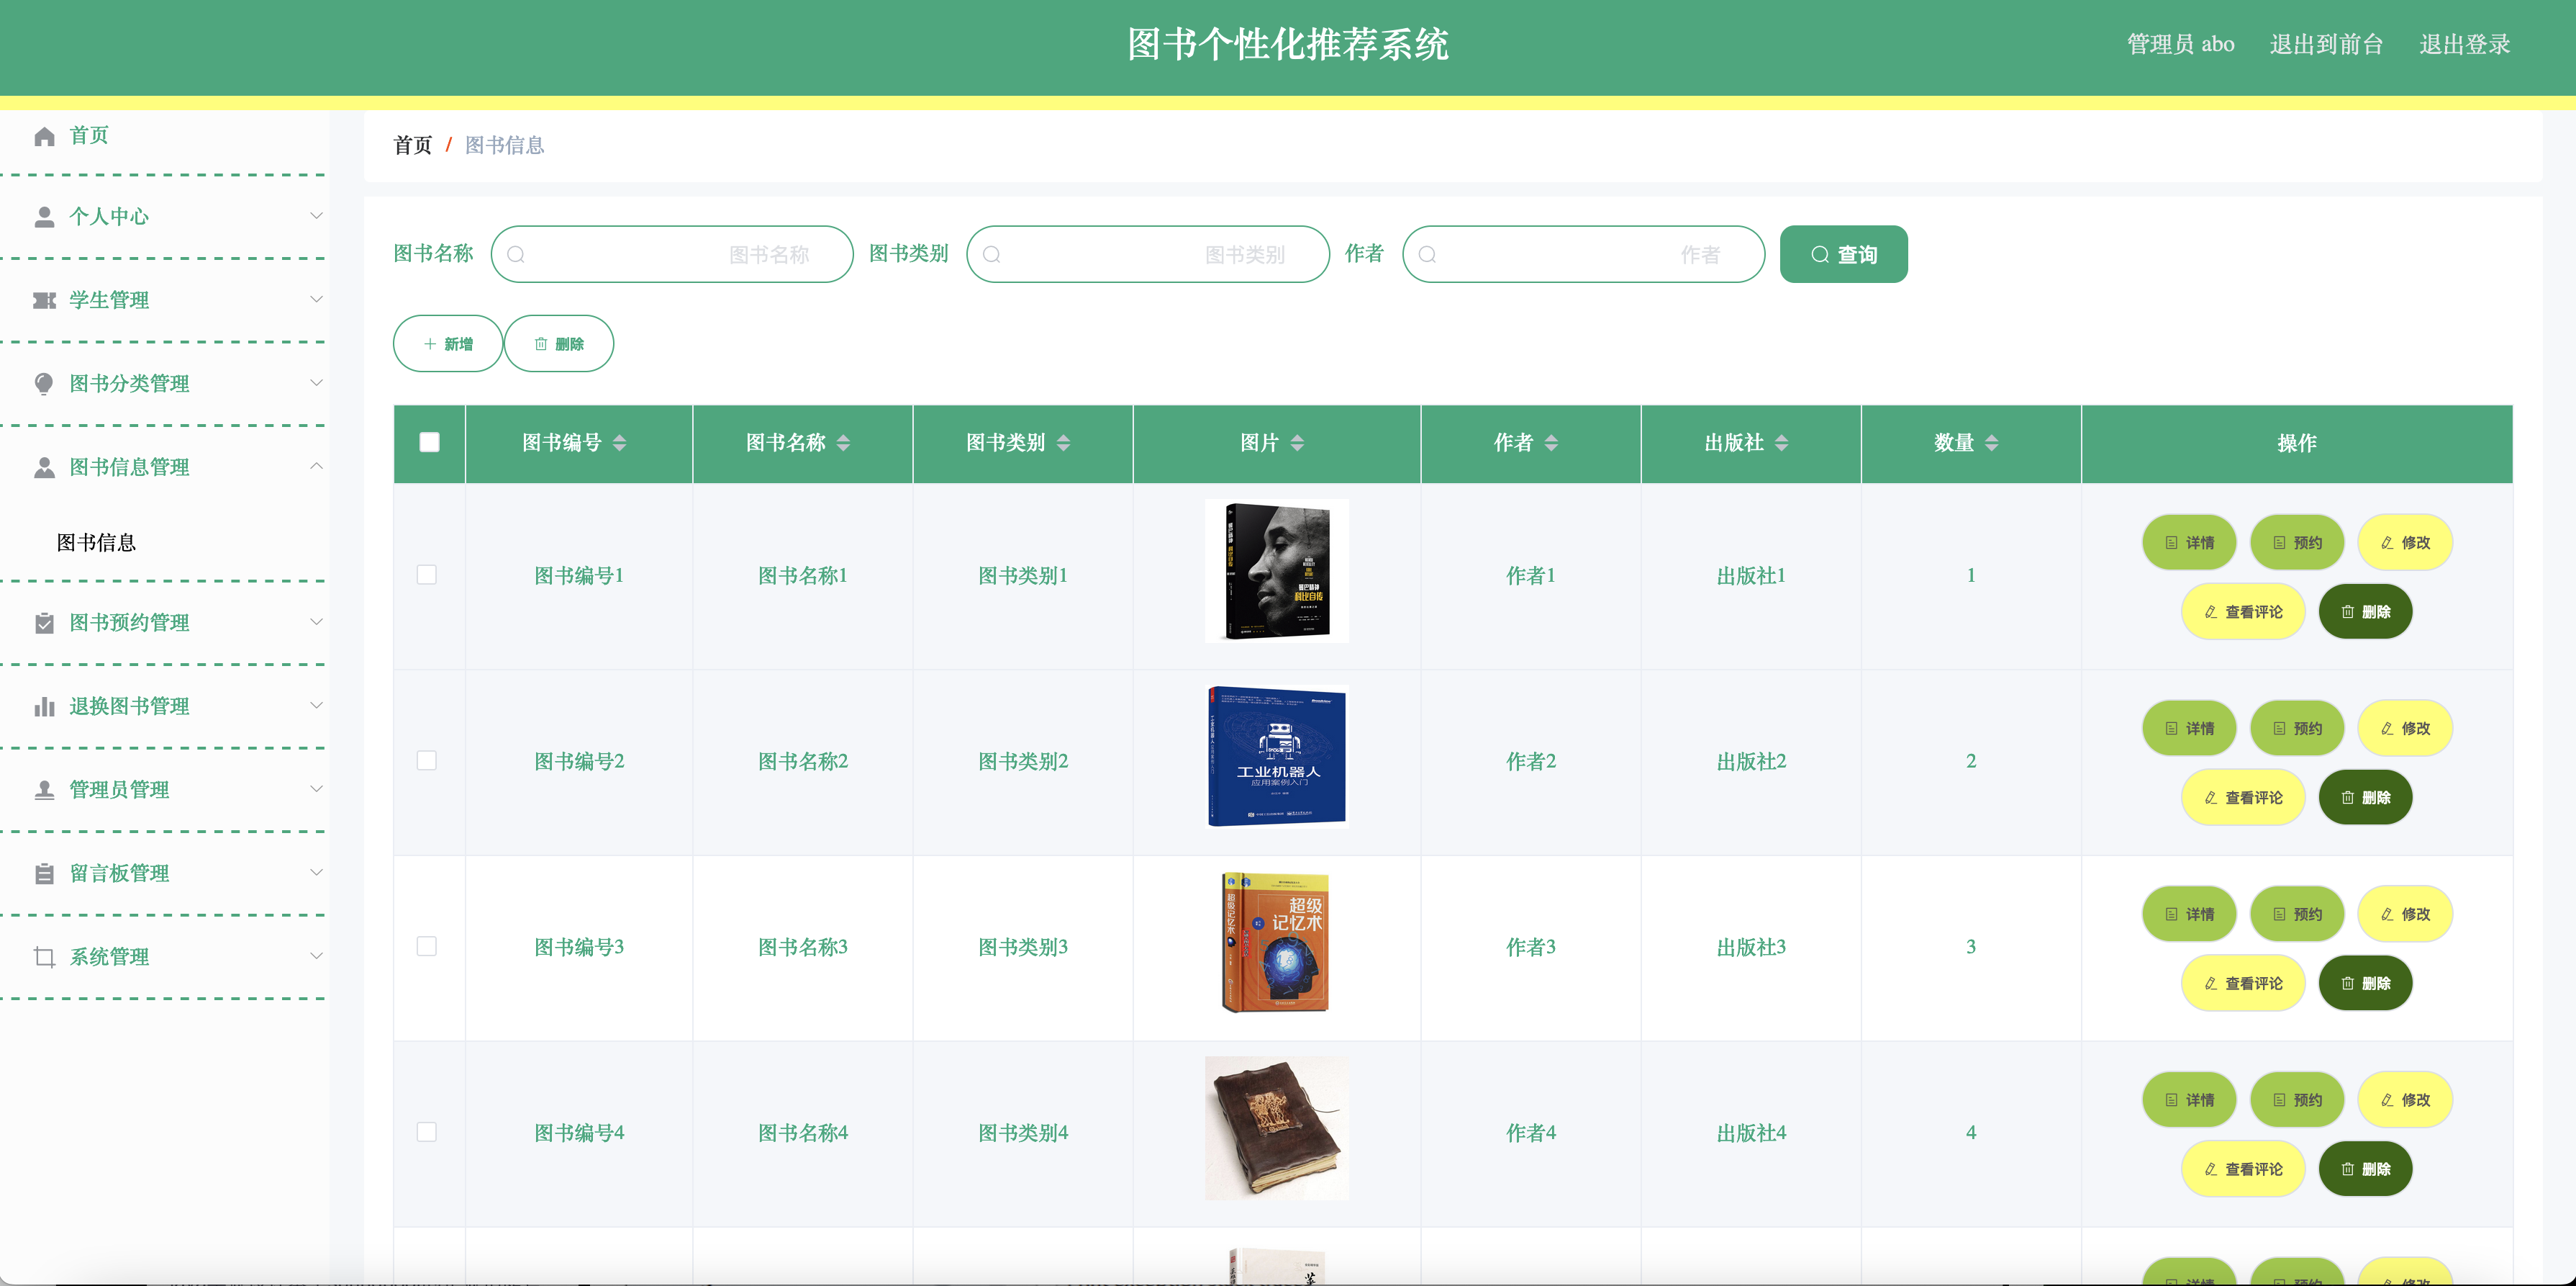Expand 退换图书管理 menu chevron
The width and height of the screenshot is (2576, 1286).
tap(316, 706)
